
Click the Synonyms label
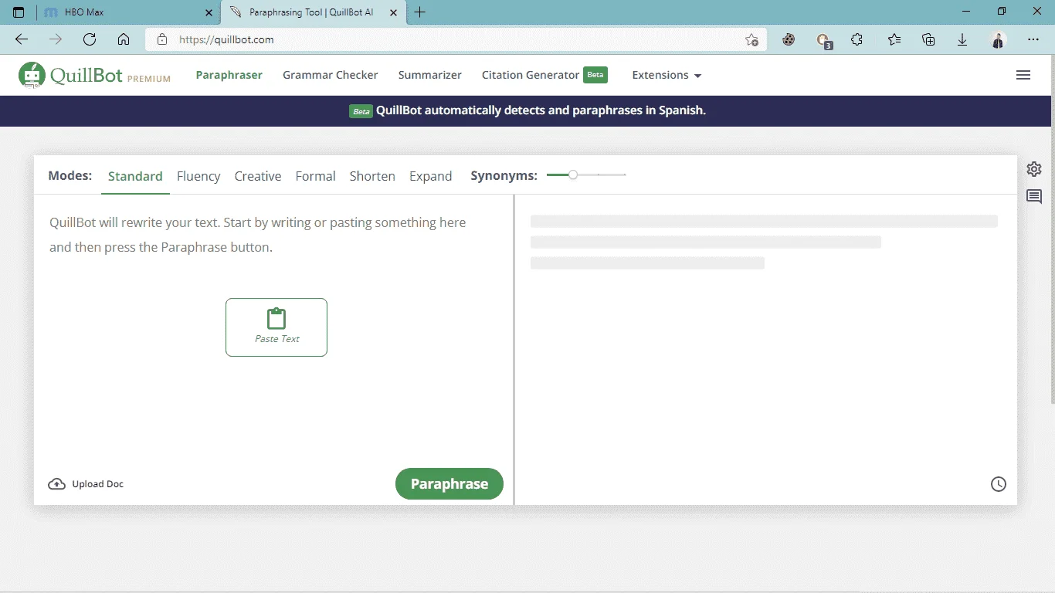504,176
